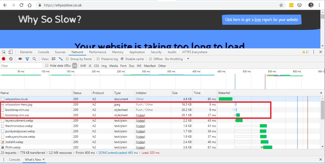Screen dimensions: 325x164
Task: Open the browser home page icon
Action: 30,5
